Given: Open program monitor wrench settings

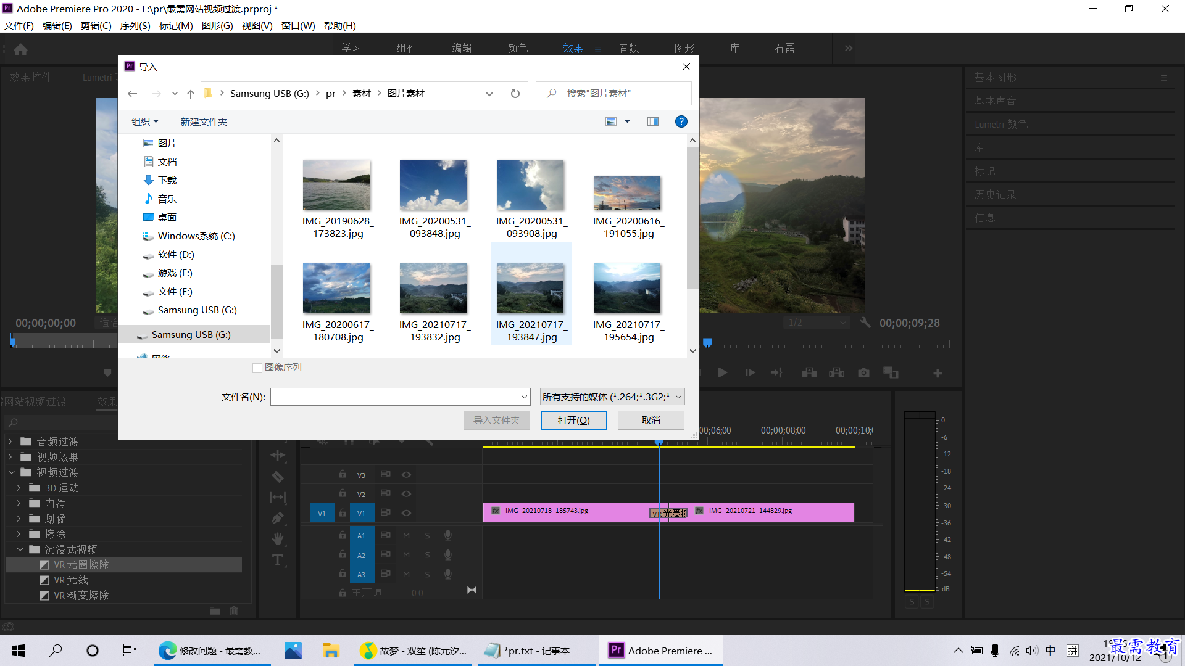Looking at the screenshot, I should coord(865,323).
